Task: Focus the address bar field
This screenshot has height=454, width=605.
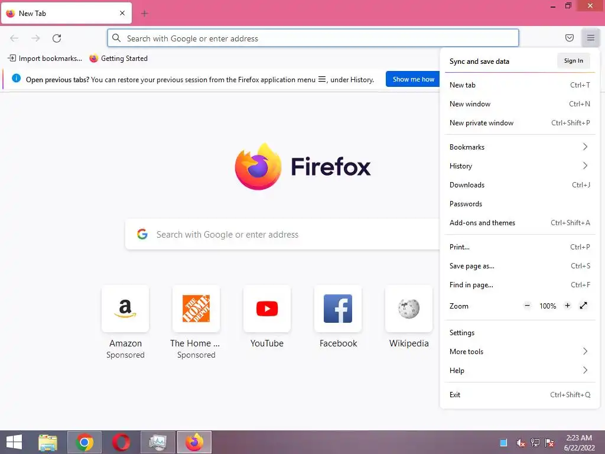Action: point(313,38)
